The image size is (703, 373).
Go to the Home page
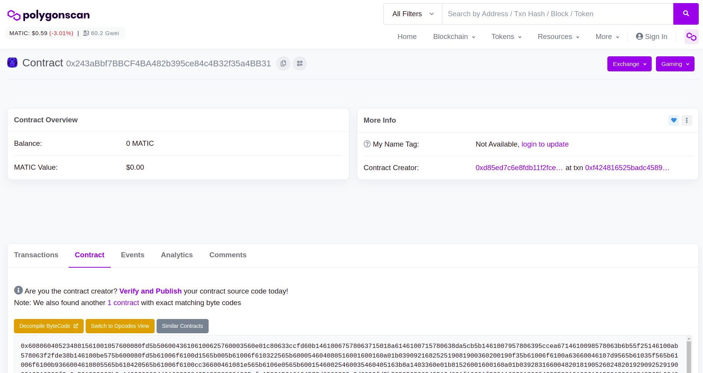(407, 37)
